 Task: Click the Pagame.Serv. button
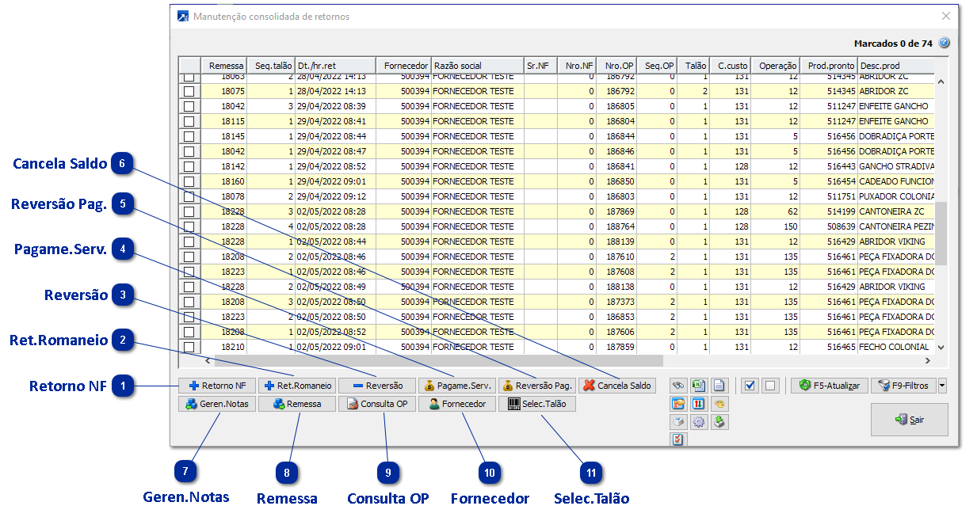click(456, 386)
